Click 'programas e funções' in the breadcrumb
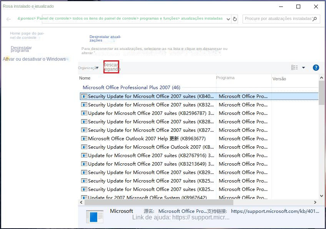 point(158,18)
